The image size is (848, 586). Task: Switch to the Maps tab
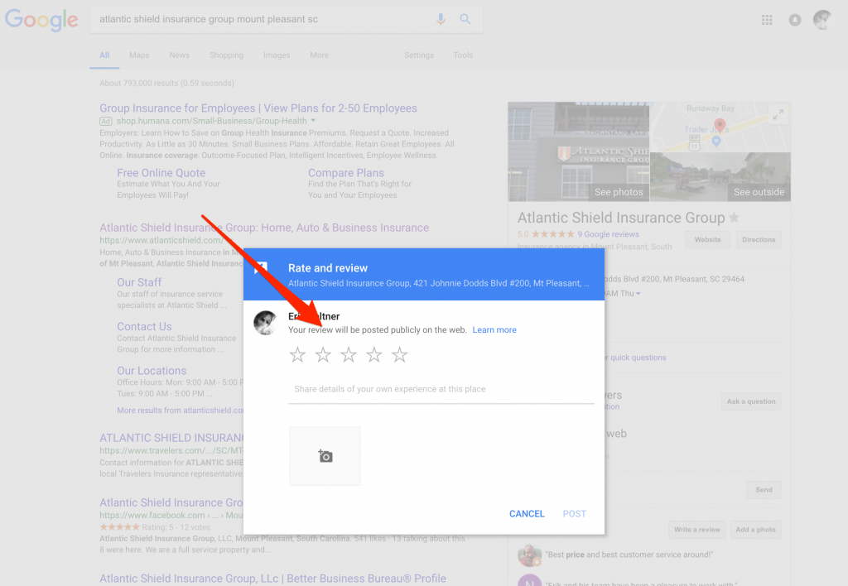click(139, 55)
